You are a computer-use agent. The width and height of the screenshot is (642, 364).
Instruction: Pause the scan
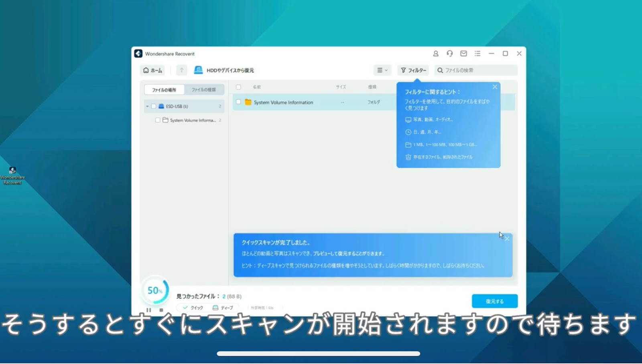click(149, 310)
